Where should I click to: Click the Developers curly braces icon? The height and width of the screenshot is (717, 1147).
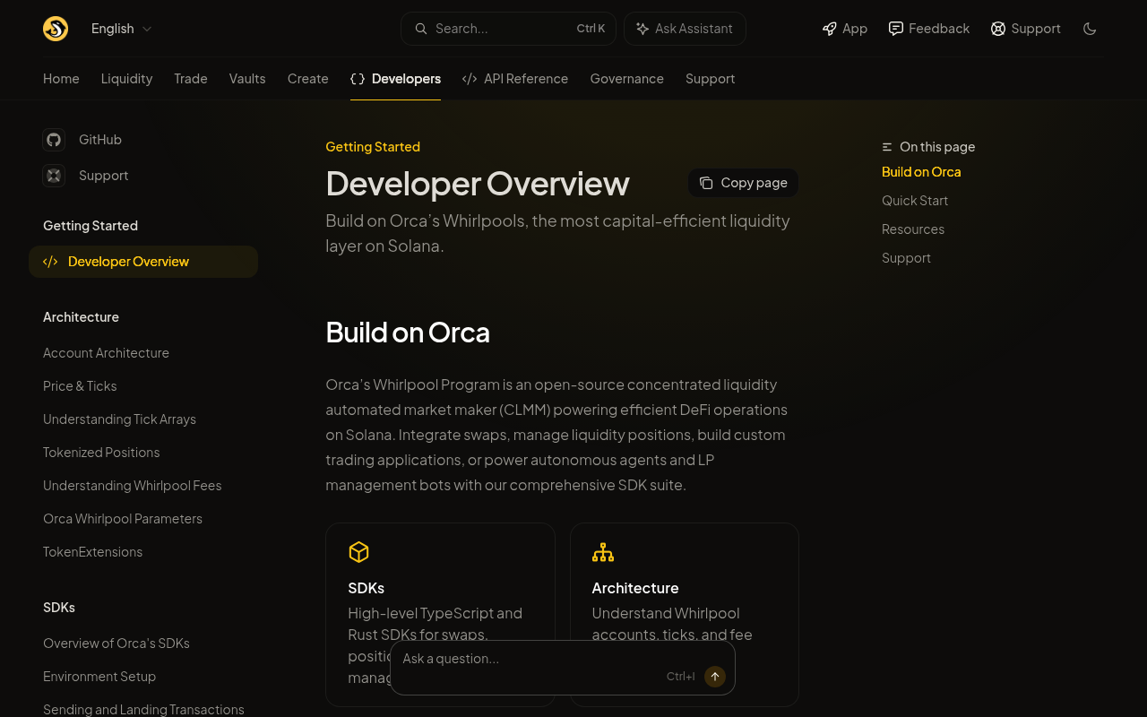pyautogui.click(x=358, y=79)
